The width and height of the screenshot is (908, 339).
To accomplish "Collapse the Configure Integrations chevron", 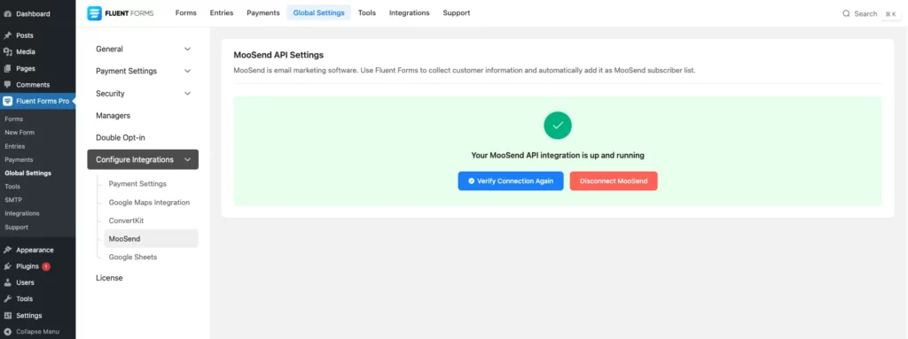I will (187, 159).
